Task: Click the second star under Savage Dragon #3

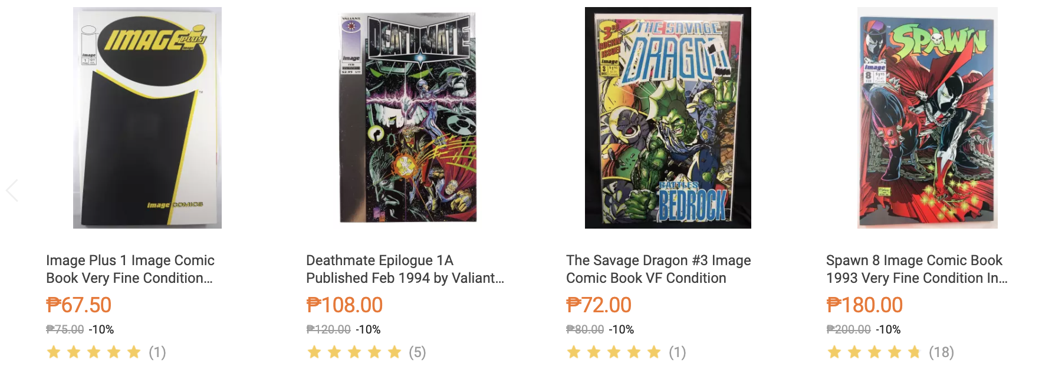Action: [594, 352]
